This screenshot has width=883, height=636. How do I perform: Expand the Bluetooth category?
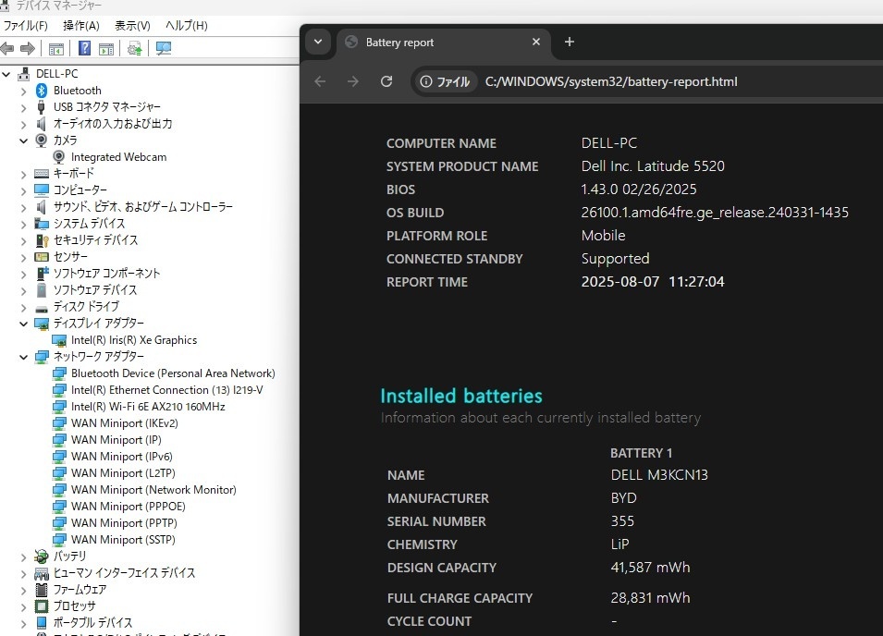tap(23, 91)
